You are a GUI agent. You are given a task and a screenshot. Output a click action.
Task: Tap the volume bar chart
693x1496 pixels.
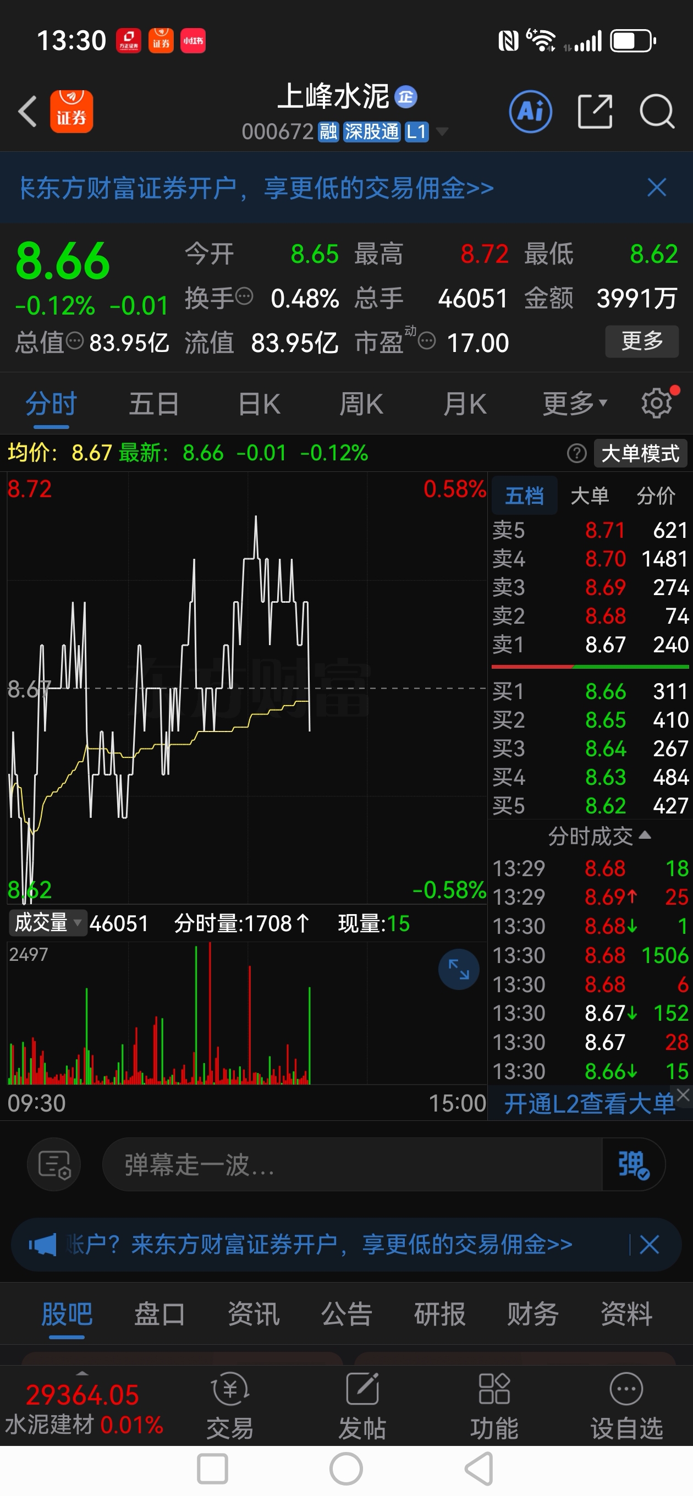pyautogui.click(x=246, y=1014)
